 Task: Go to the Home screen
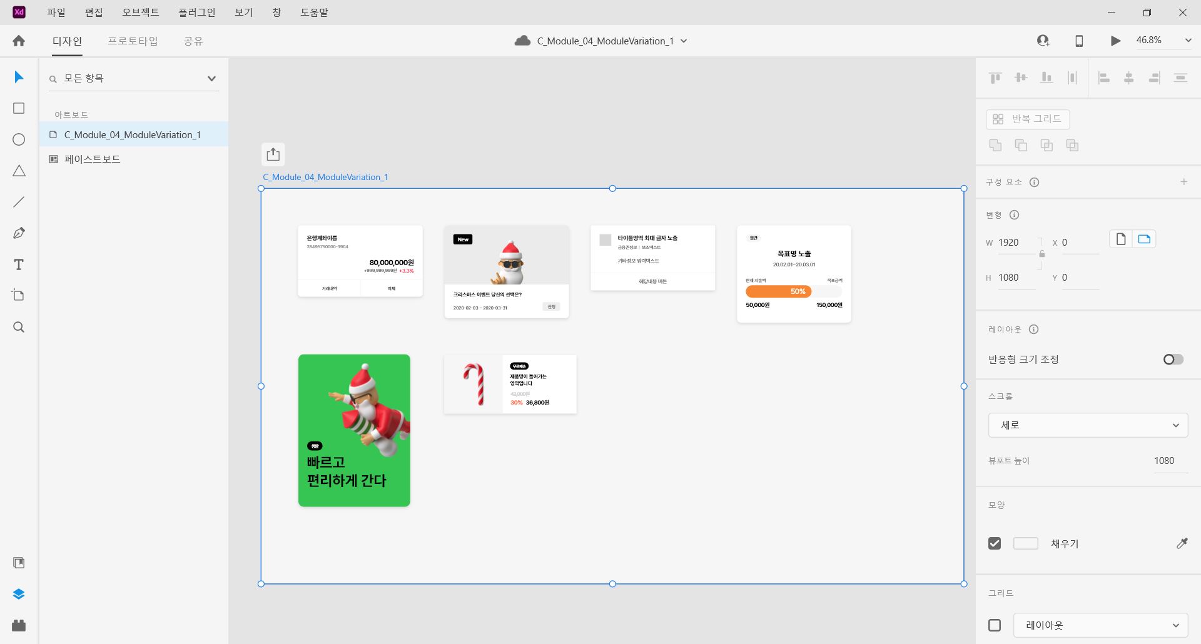tap(19, 41)
